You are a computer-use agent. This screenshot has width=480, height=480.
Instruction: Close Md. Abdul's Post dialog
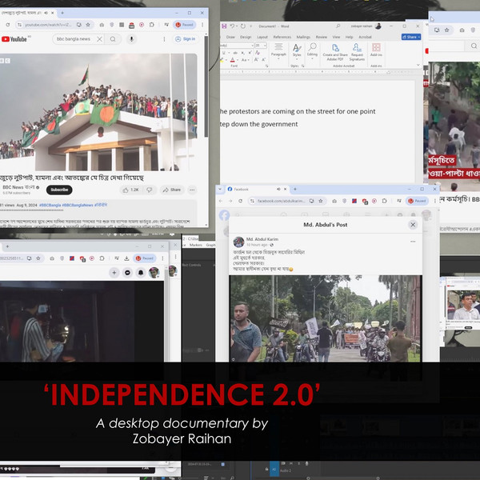point(413,225)
